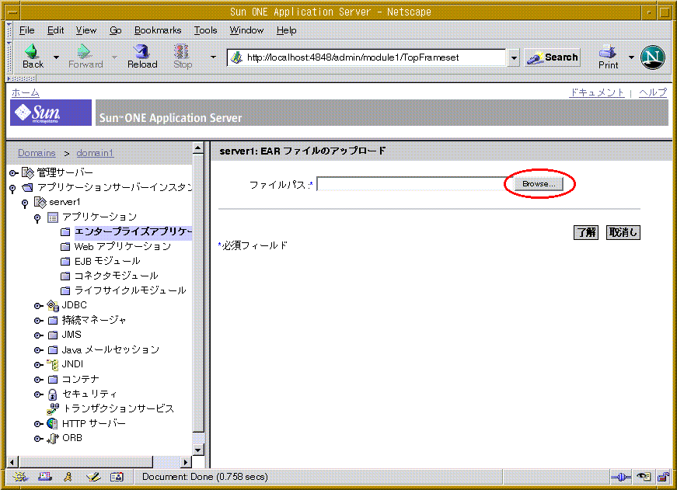Click the online/offline plug icon
The height and width of the screenshot is (490, 677).
coord(621,477)
